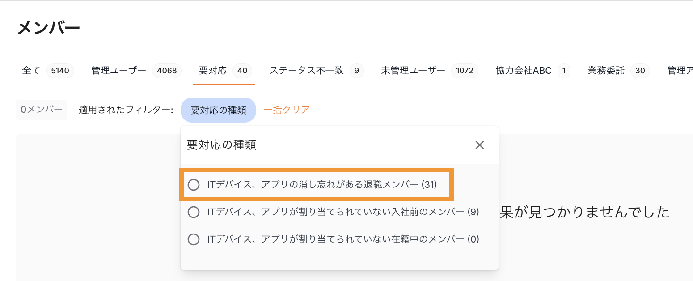
Task: Switch to the 未管理ユーザー tab
Action: coord(413,71)
